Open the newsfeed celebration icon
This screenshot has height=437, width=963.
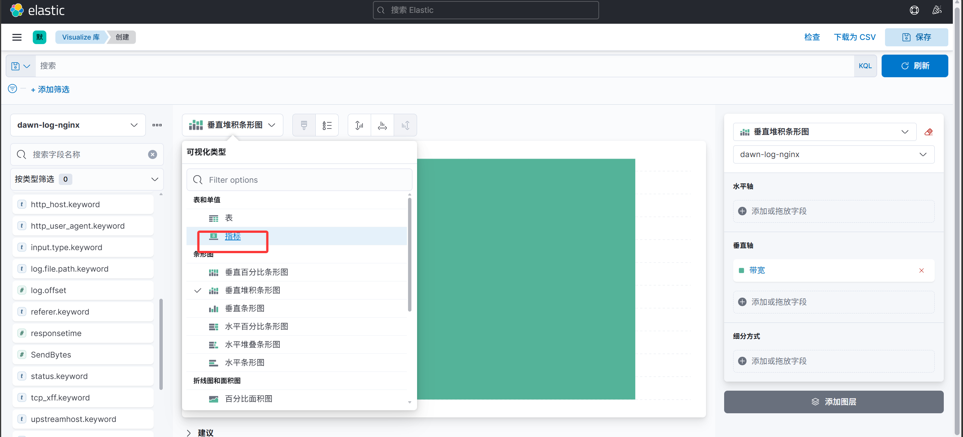[937, 10]
